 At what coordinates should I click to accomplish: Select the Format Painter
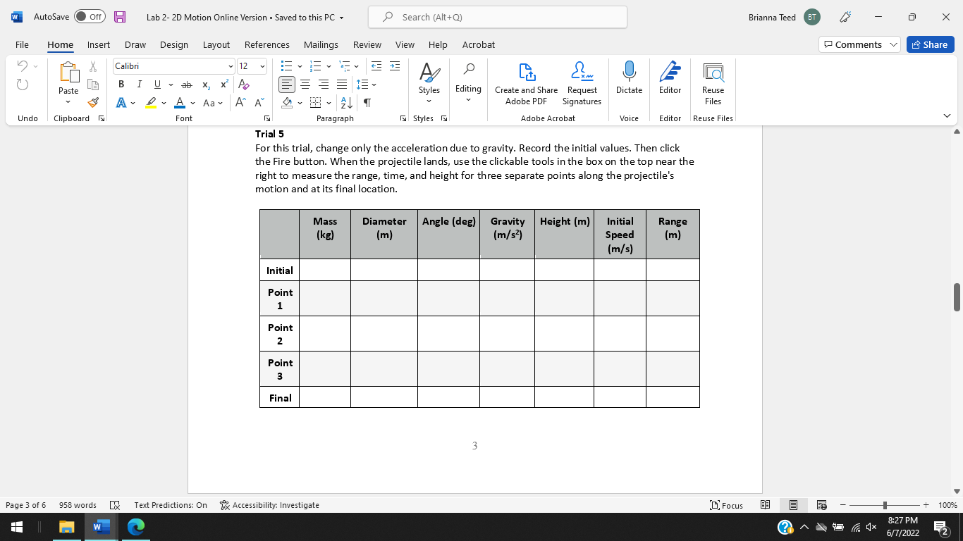[92, 102]
